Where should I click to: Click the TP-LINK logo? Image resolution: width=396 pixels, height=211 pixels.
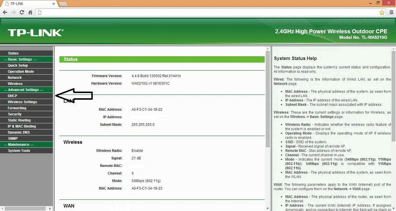[x=35, y=32]
